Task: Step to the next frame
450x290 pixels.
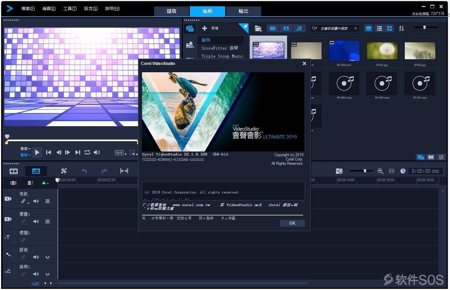Action: click(68, 152)
